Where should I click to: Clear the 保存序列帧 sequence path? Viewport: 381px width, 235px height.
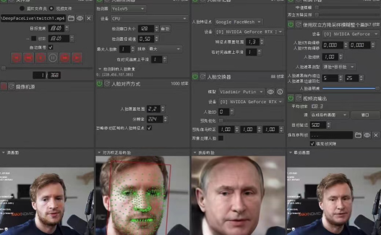pyautogui.click(x=376, y=135)
